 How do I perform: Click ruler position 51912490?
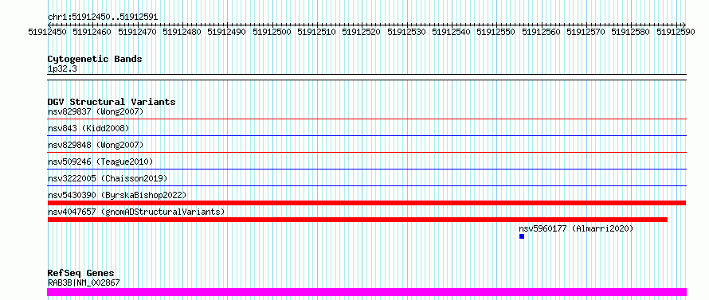(x=227, y=32)
